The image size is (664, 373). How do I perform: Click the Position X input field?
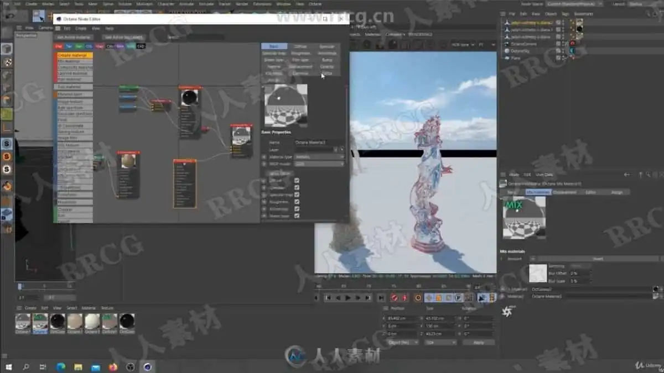(x=403, y=318)
